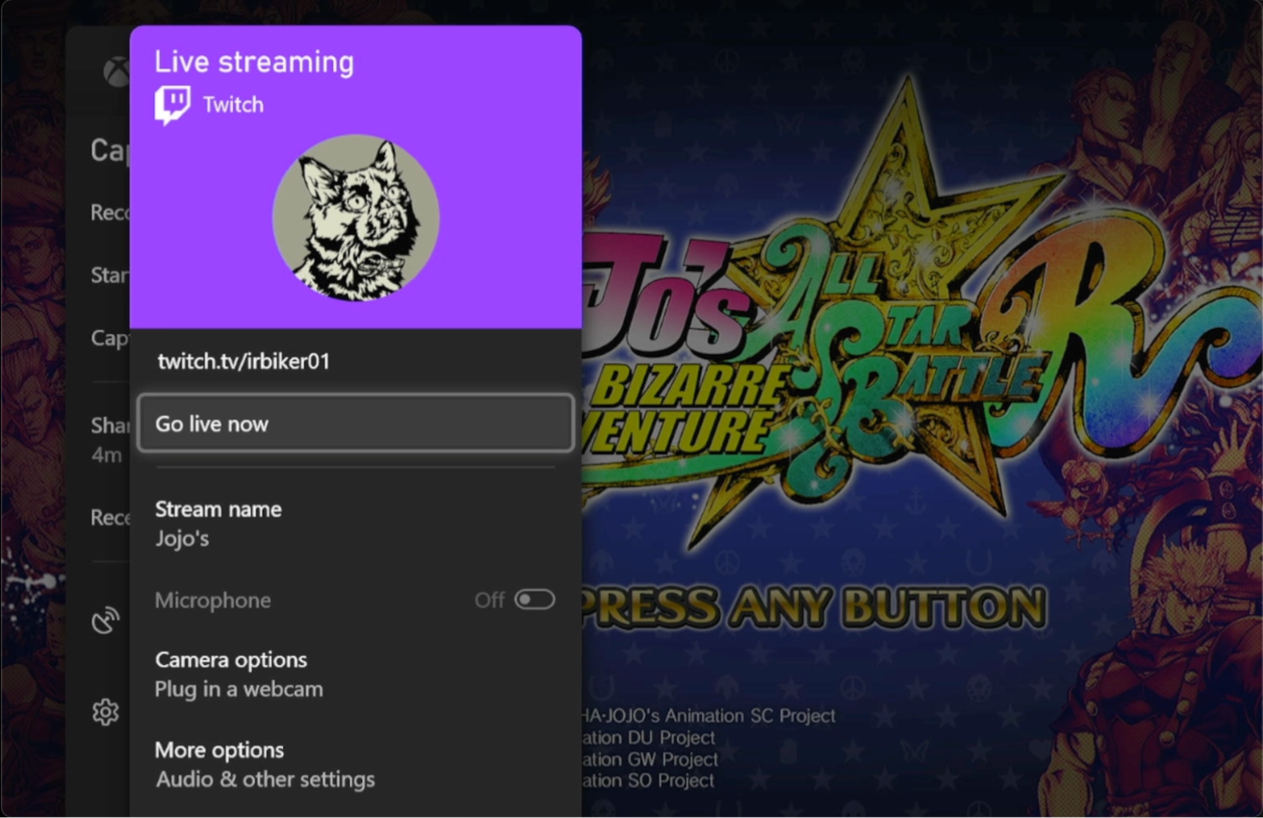This screenshot has width=1263, height=818.
Task: Click 'Audio & other settings'
Action: (264, 779)
